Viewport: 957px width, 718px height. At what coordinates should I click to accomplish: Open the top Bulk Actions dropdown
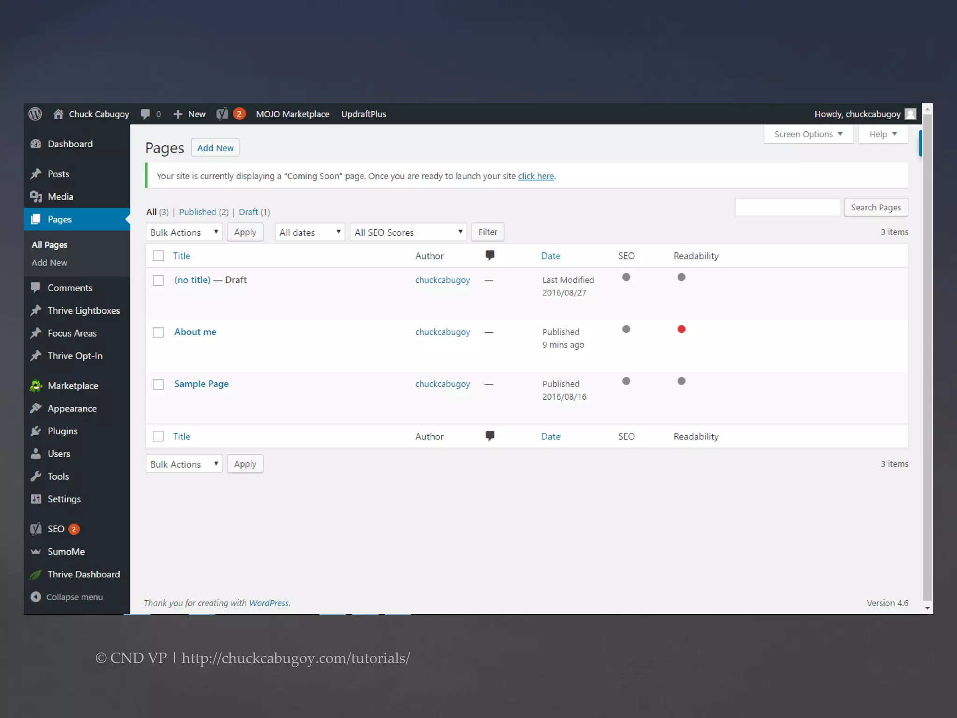(x=184, y=232)
